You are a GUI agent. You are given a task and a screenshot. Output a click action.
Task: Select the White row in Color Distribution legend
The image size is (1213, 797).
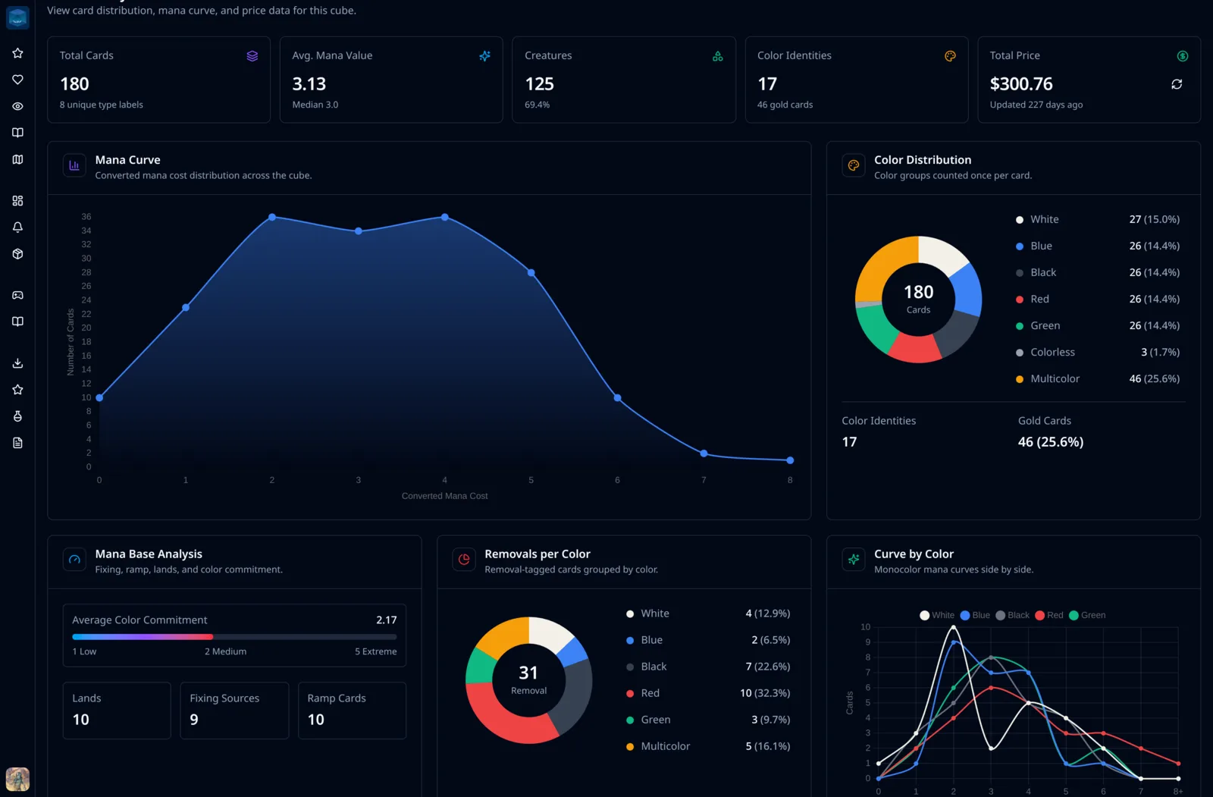1098,219
